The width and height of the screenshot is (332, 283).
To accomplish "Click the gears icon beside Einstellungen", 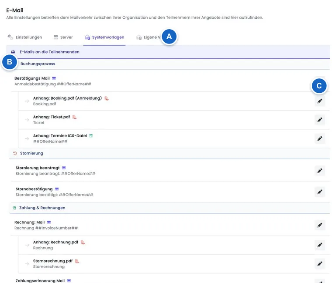I will pos(10,37).
